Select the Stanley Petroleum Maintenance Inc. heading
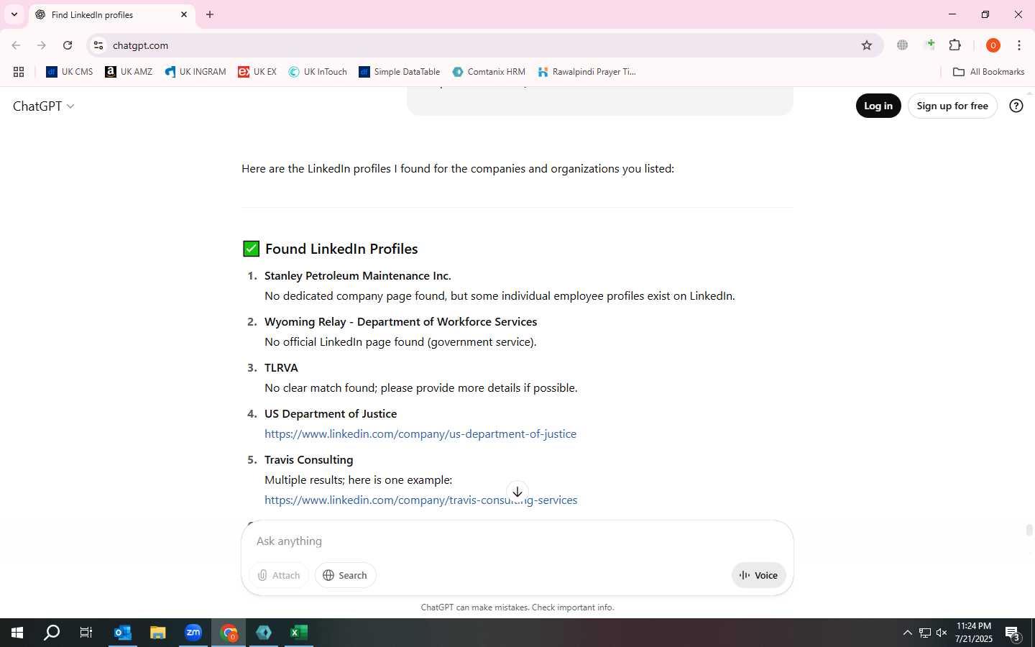The height and width of the screenshot is (647, 1035). click(x=358, y=276)
